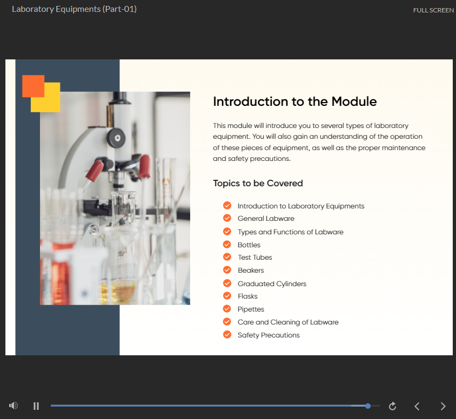Click the microscope lab photo
The width and height of the screenshot is (456, 419).
(115, 198)
